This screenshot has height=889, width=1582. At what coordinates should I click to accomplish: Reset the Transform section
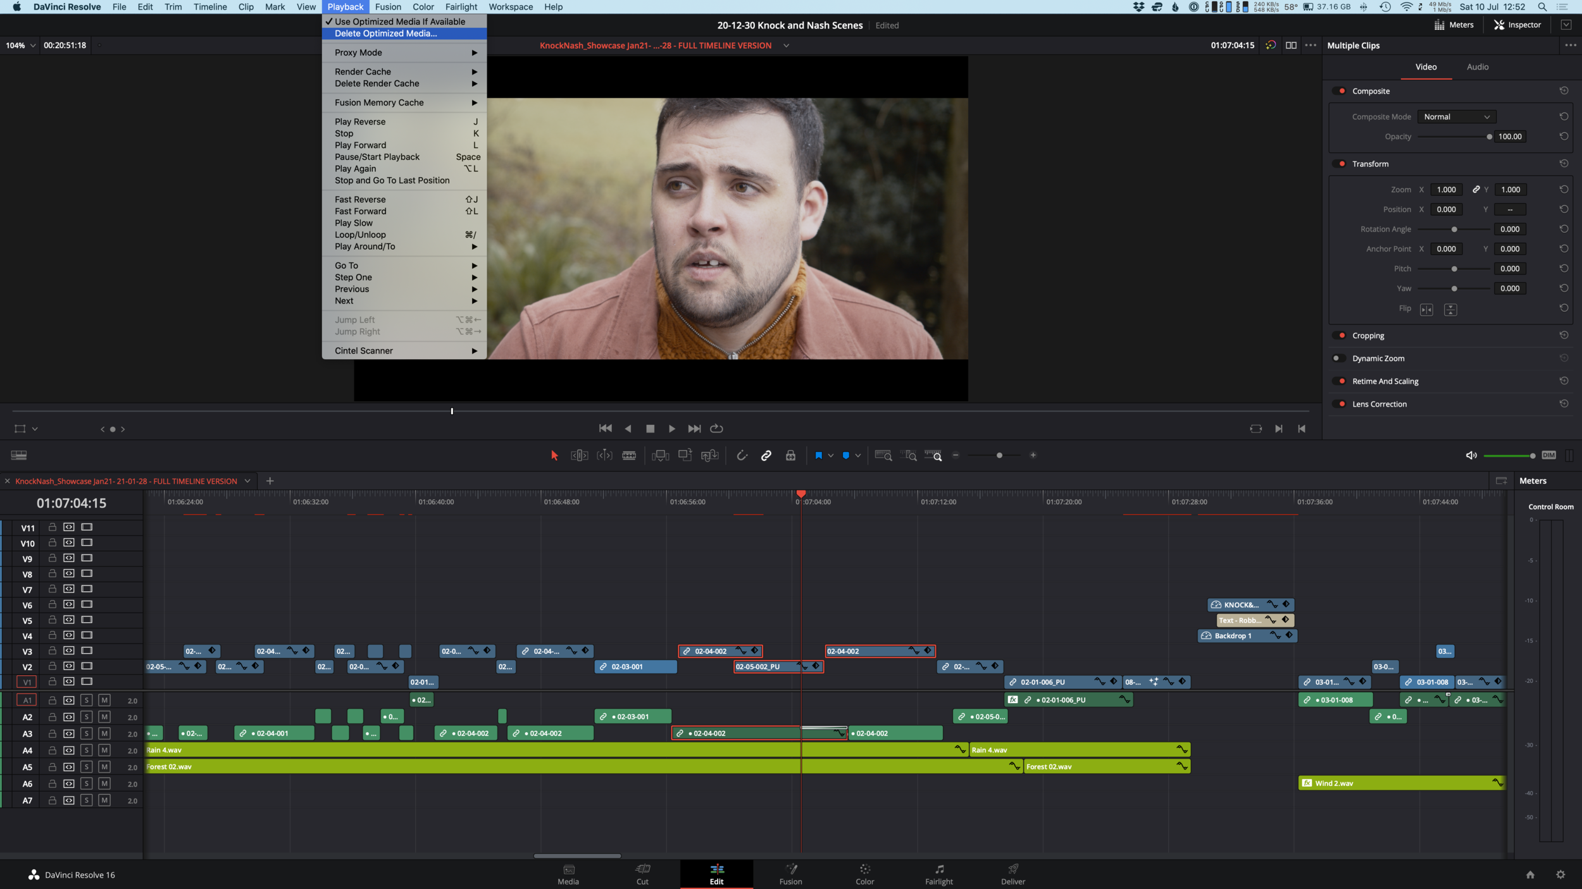[x=1564, y=163]
